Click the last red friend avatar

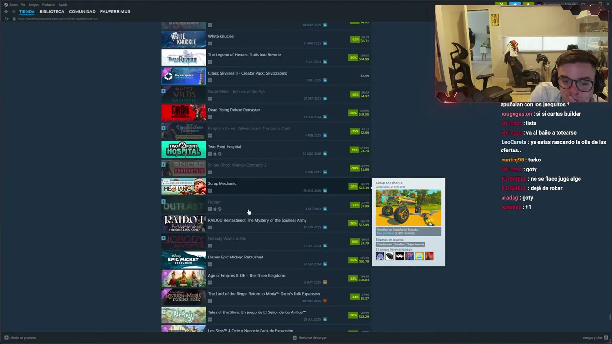(x=429, y=256)
